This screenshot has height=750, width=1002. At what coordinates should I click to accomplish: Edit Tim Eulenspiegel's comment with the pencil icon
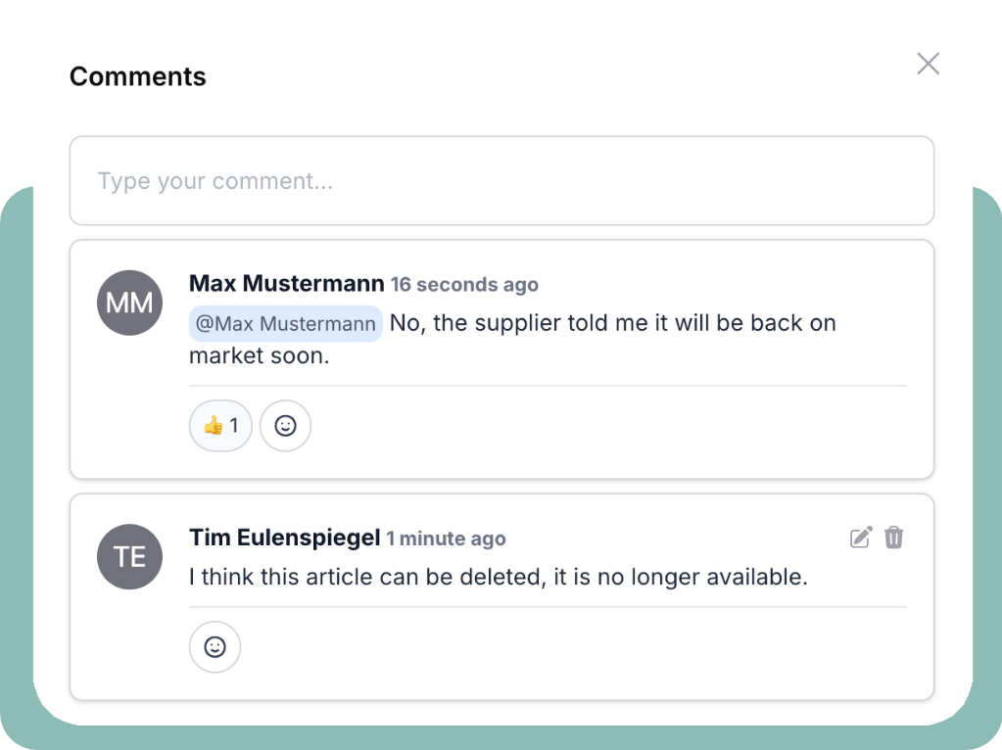click(x=861, y=538)
